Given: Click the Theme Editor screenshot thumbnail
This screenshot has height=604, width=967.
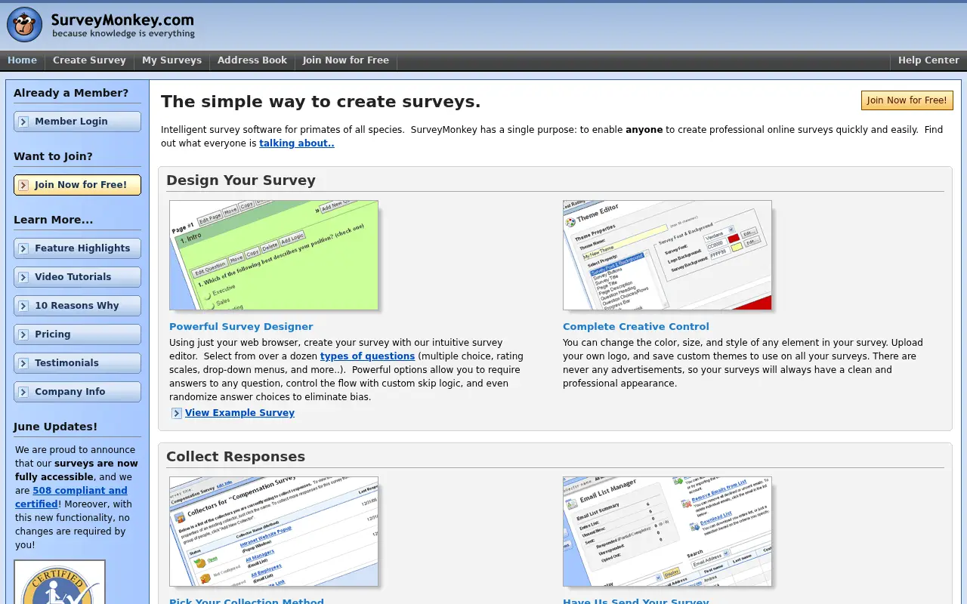Looking at the screenshot, I should 667,255.
